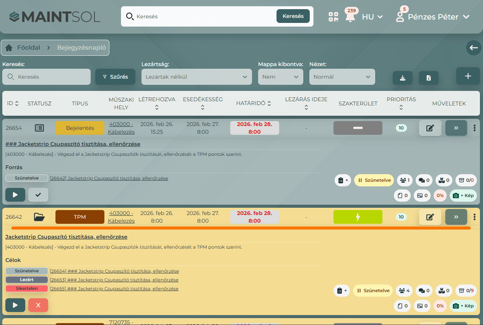Image resolution: width=483 pixels, height=325 pixels.
Task: Open linked entry 26653 in Célok
Action: (x=114, y=280)
